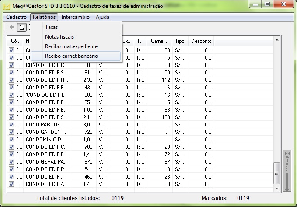
Task: Open the Ajuda menu
Action: (102, 17)
